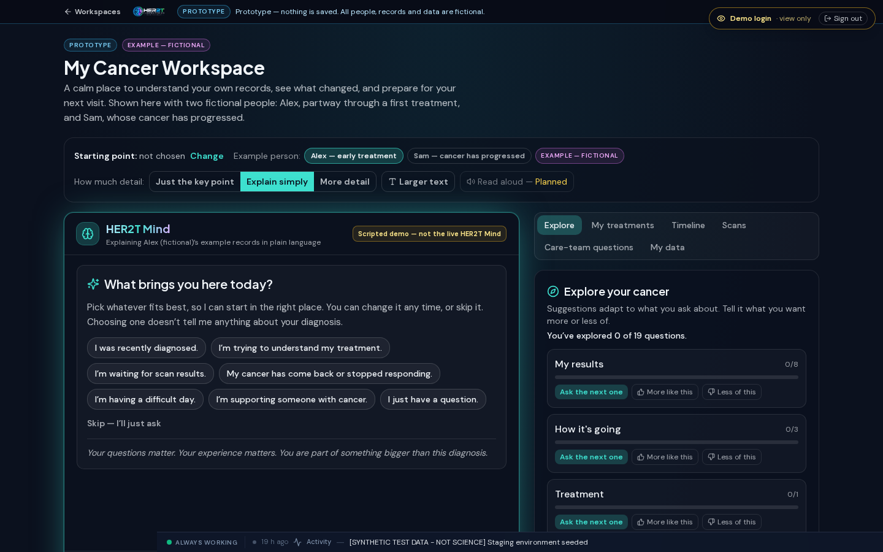This screenshot has height=552, width=883.
Task: Pick 'I'm supporting someone with cancer.'
Action: pyautogui.click(x=292, y=399)
